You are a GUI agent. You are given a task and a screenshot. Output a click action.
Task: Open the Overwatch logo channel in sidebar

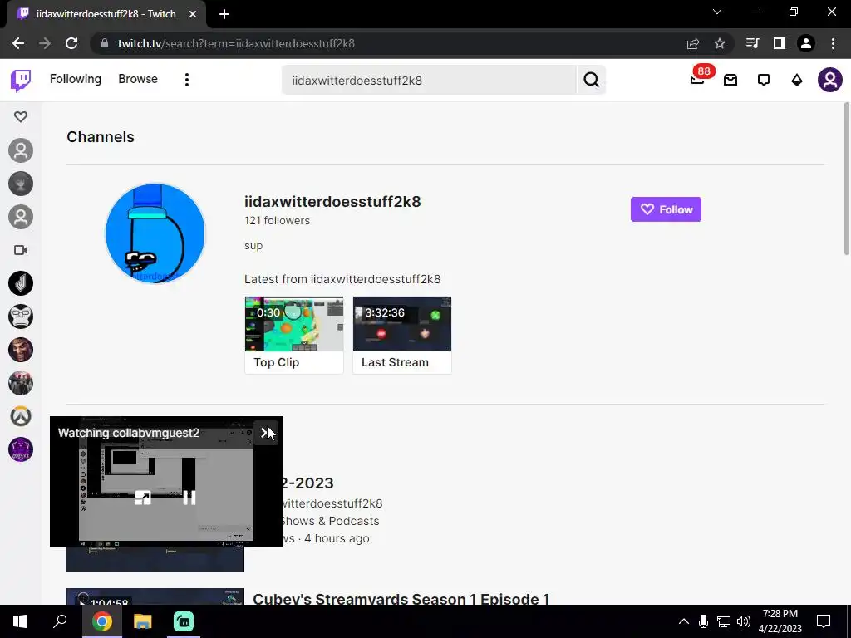(x=21, y=416)
